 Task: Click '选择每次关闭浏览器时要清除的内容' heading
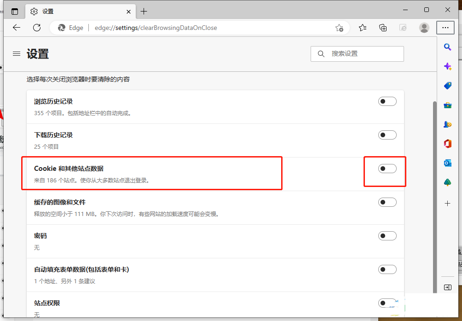pos(78,79)
